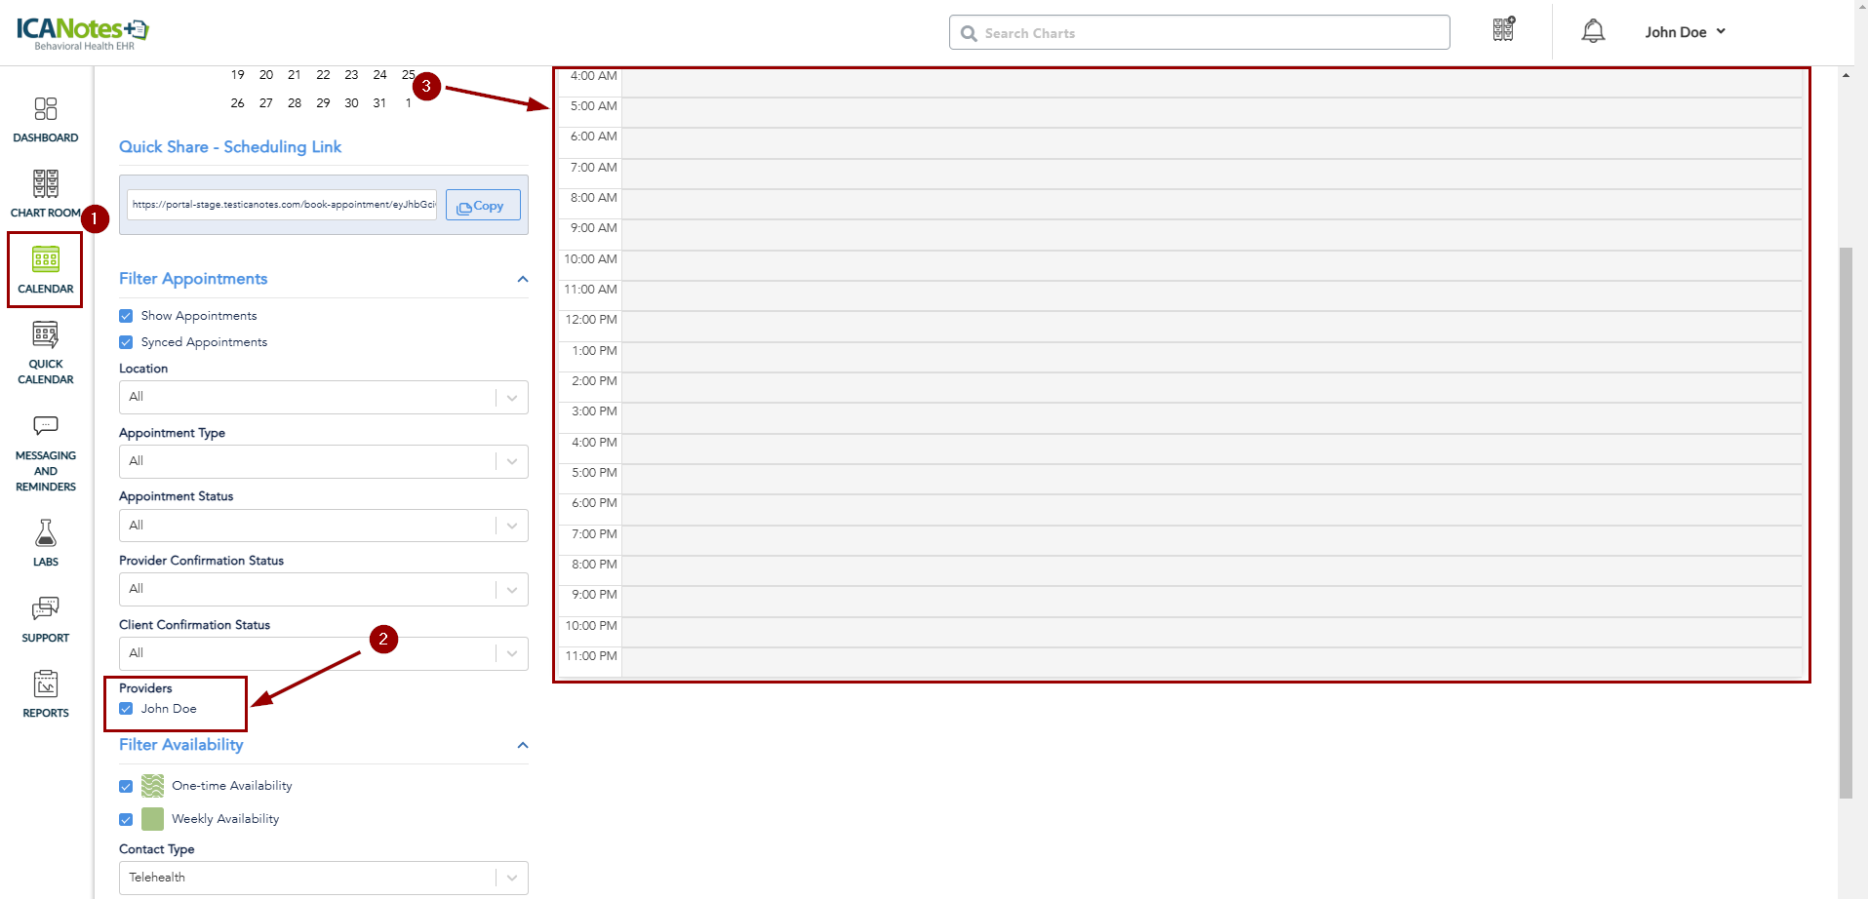The image size is (1868, 899).
Task: Click the Search Charts input field
Action: (x=1210, y=33)
